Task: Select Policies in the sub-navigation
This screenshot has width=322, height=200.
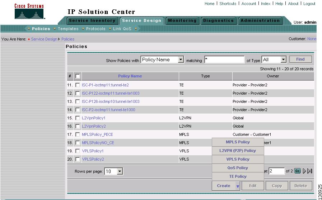Action: click(41, 29)
